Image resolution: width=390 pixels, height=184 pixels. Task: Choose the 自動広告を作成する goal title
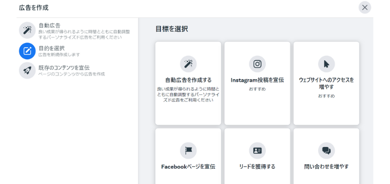(188, 80)
